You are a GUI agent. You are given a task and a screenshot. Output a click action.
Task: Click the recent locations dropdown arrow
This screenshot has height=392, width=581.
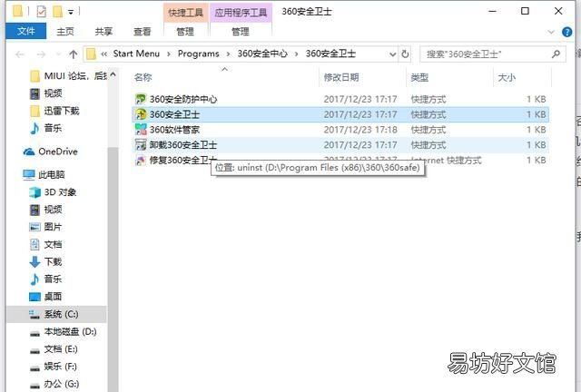[58, 54]
